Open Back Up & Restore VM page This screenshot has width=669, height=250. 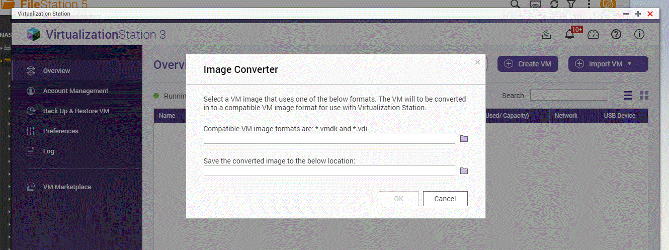77,111
